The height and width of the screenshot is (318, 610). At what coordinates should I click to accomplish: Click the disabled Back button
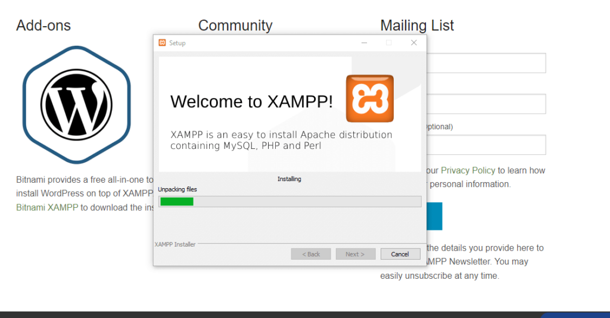311,254
